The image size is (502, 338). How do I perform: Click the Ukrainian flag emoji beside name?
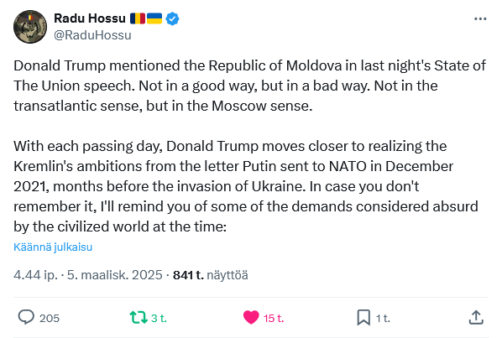click(x=154, y=18)
